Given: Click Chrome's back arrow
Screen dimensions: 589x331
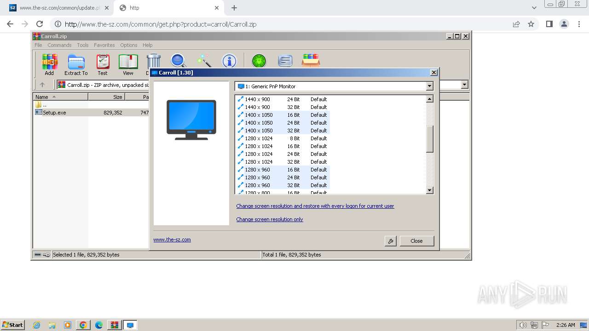Looking at the screenshot, I should (x=10, y=24).
